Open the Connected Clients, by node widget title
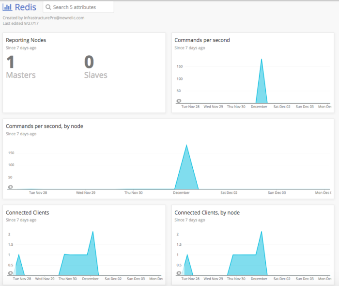339x286 pixels. coord(207,213)
